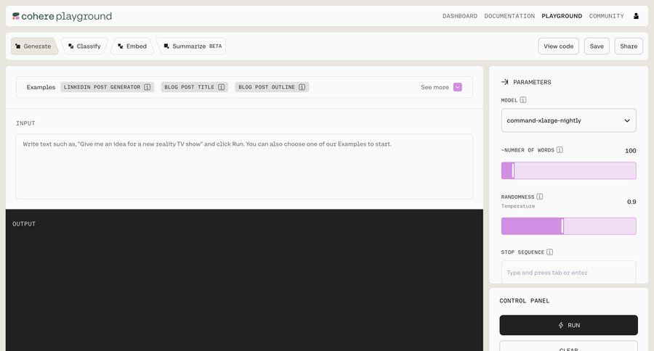Click info icon next to Blog Post Title
The width and height of the screenshot is (654, 351).
(x=222, y=87)
